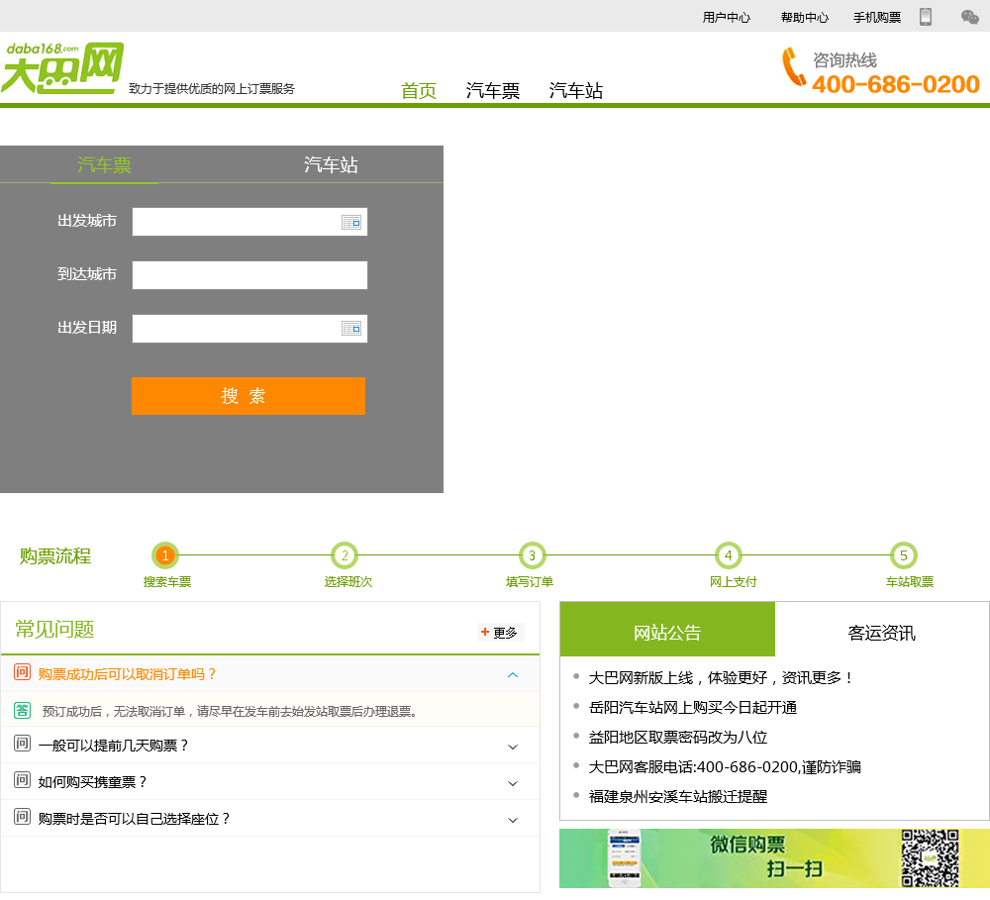
Task: Click step label 车站取票
Action: (909, 582)
